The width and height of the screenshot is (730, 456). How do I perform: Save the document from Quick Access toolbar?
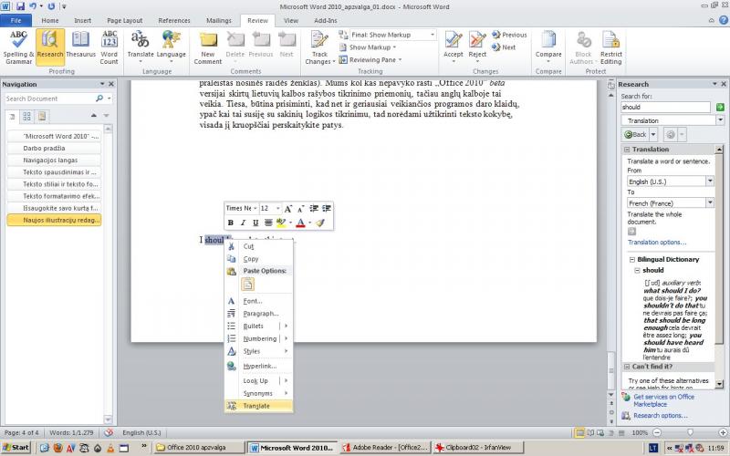pos(20,6)
